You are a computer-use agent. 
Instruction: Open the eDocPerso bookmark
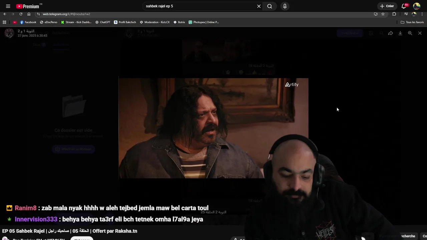click(49, 22)
